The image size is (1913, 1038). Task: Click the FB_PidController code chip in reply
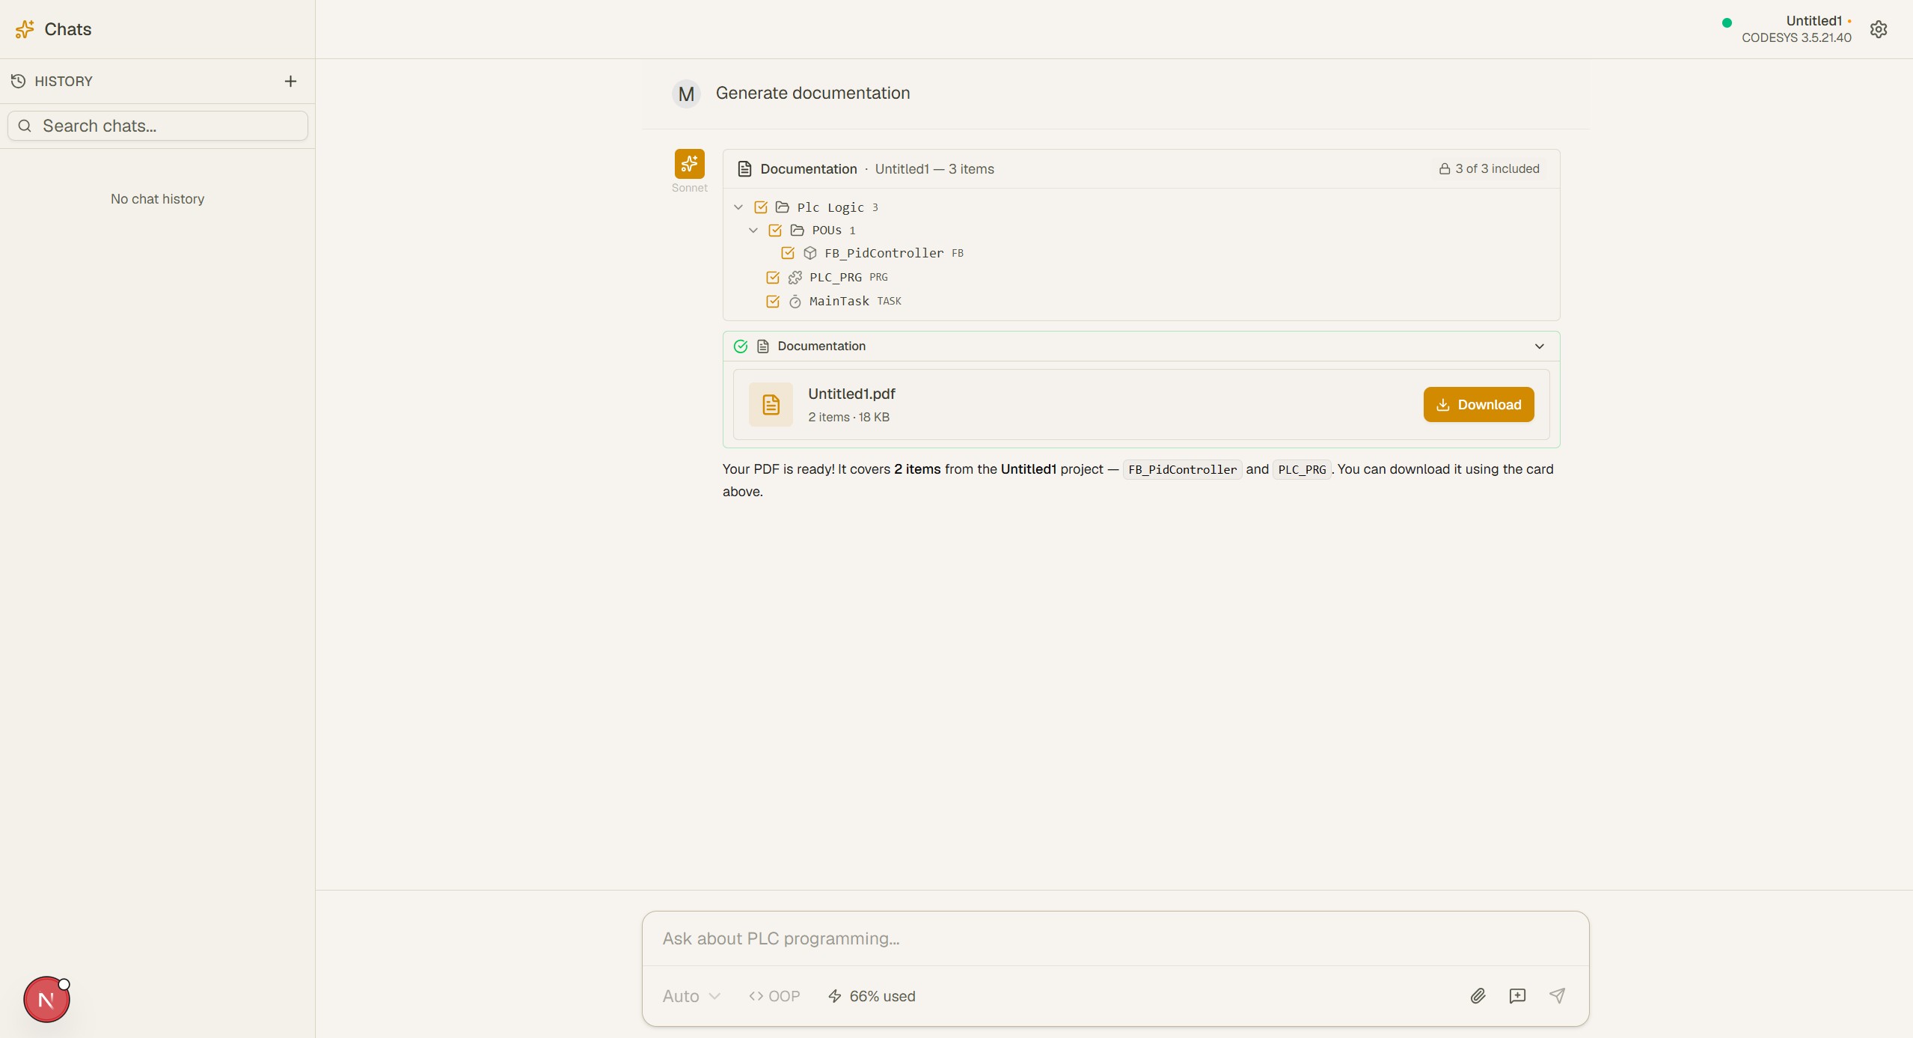point(1182,470)
